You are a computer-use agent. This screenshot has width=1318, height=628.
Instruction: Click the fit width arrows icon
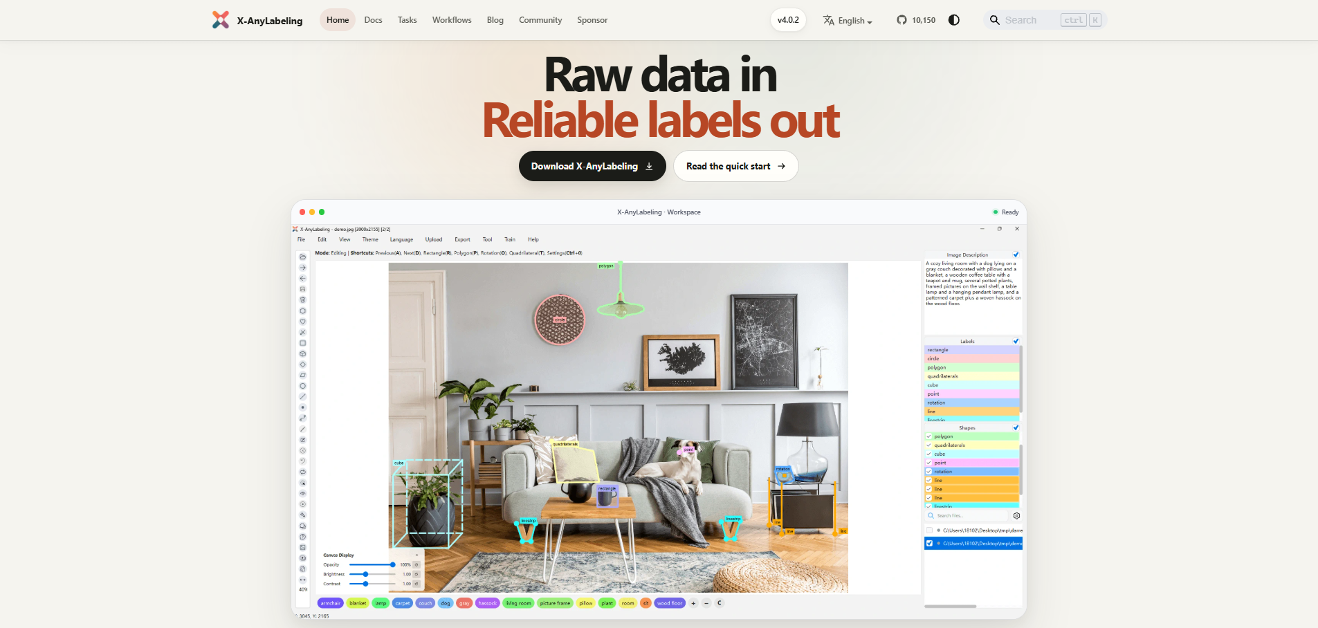pos(302,580)
